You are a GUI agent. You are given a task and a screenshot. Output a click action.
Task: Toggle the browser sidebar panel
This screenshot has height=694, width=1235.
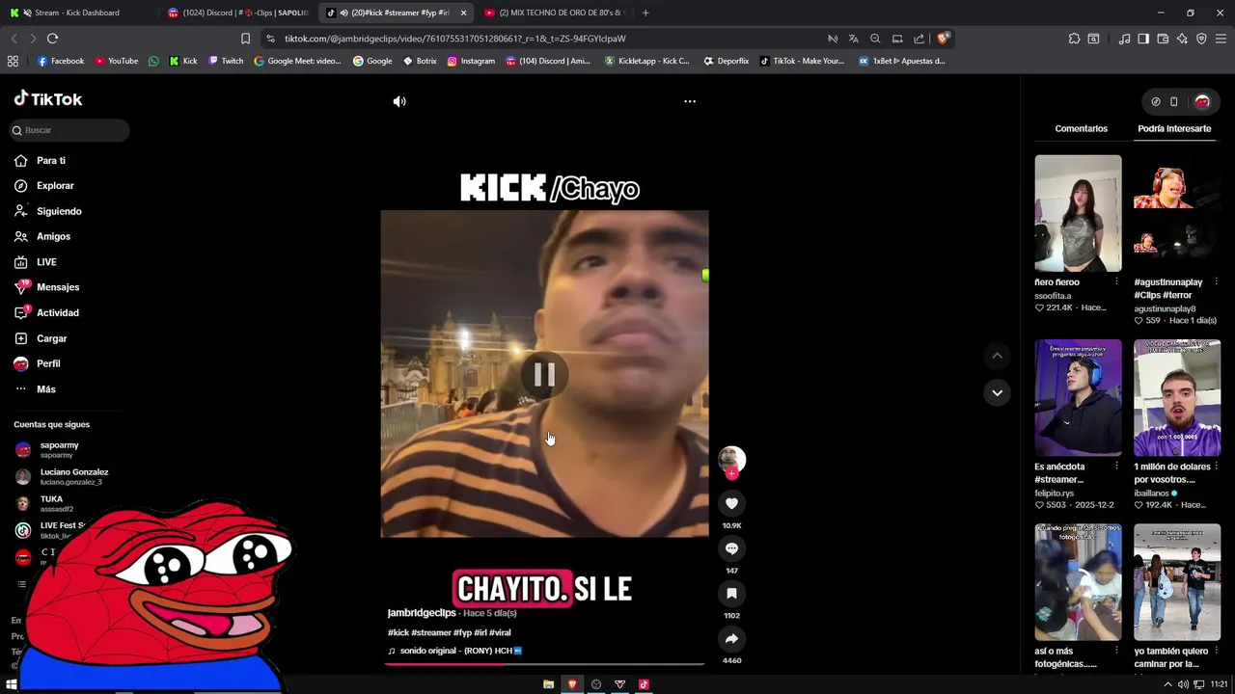(1143, 39)
